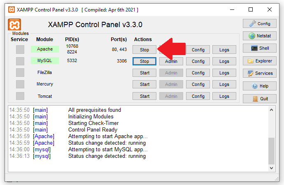Start the Tomcat module

point(144,96)
